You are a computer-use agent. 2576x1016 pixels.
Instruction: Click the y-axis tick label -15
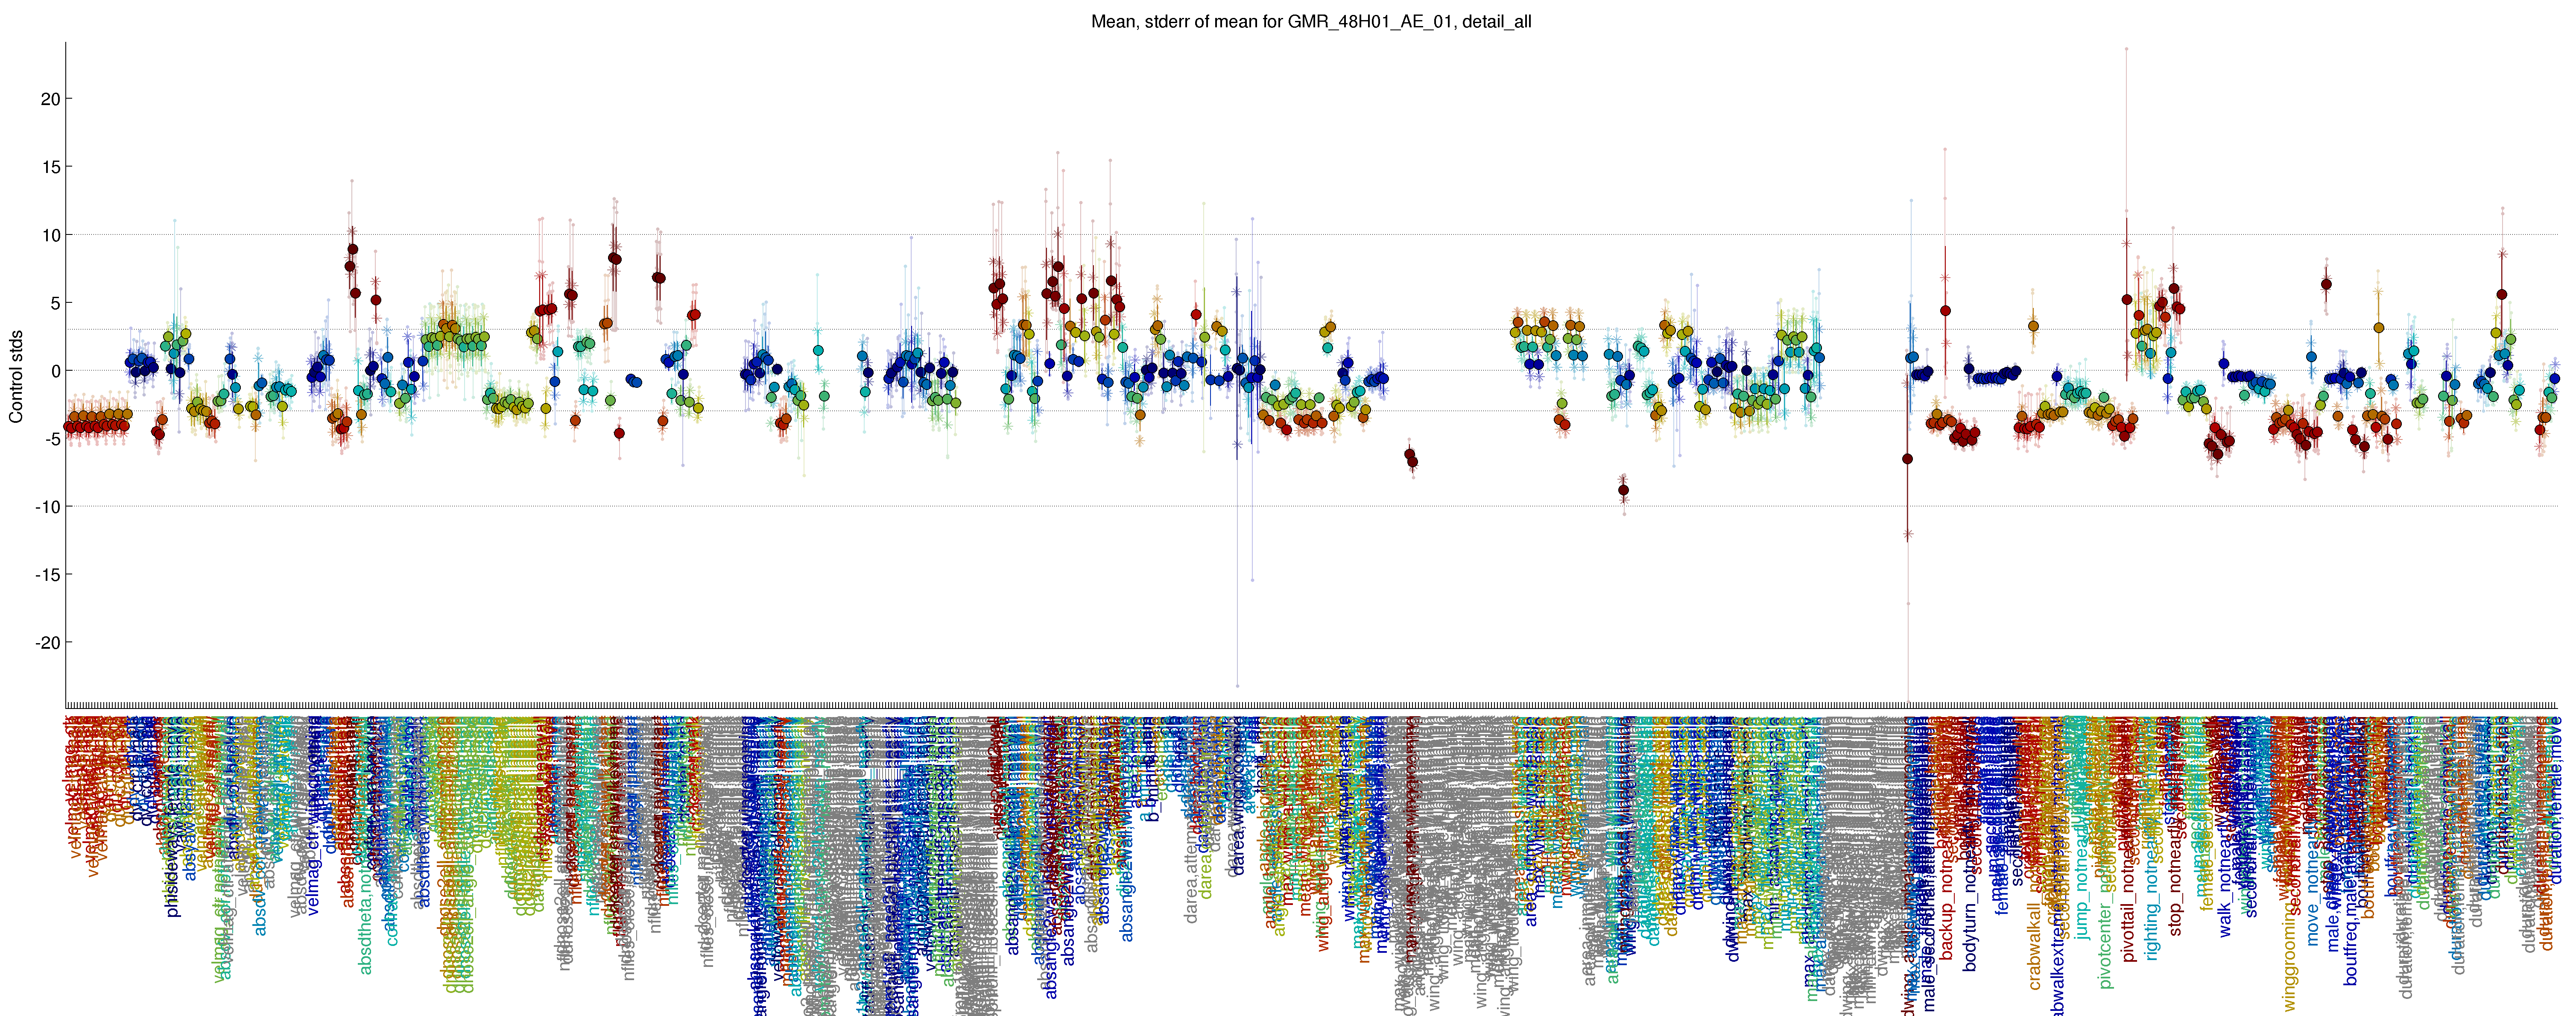tap(48, 575)
